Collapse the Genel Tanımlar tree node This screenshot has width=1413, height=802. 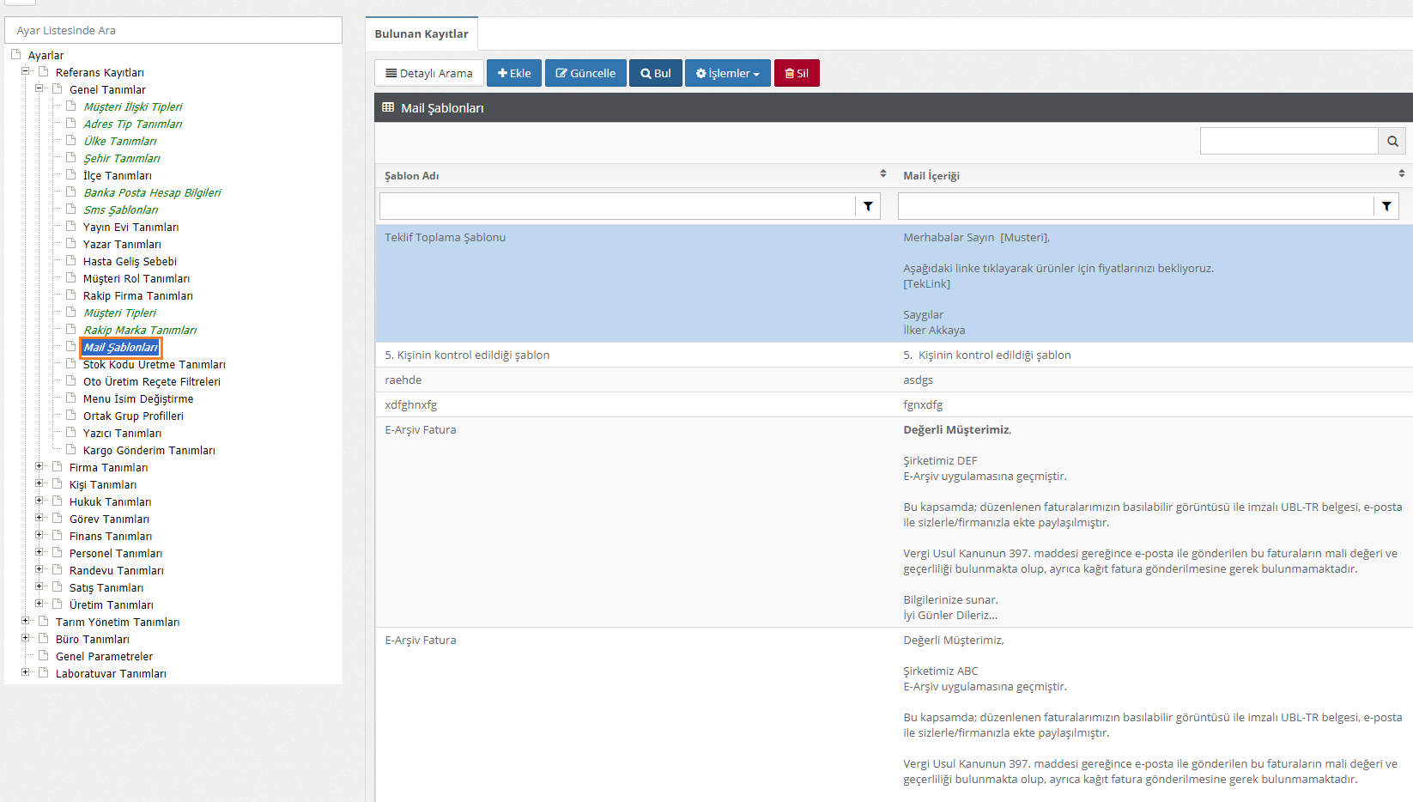click(x=39, y=88)
